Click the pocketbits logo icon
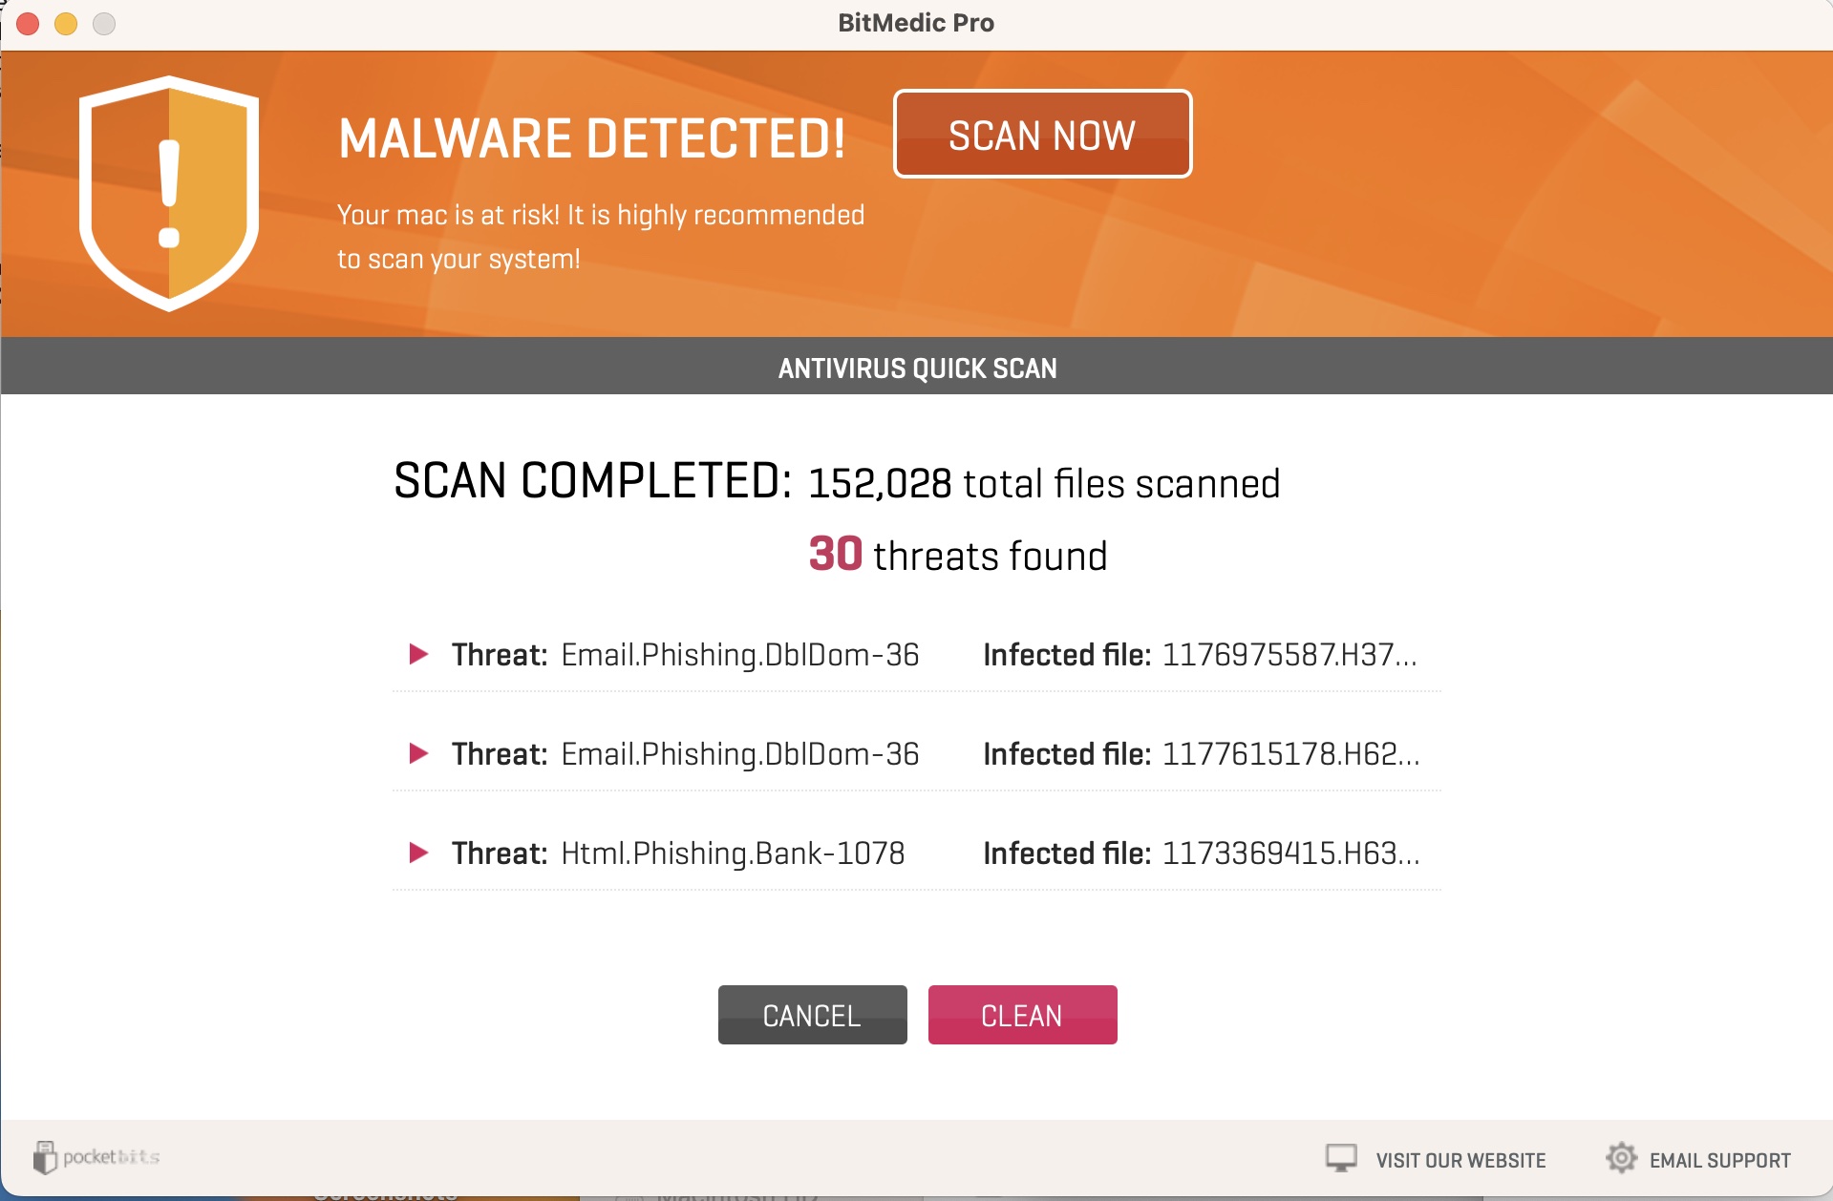The width and height of the screenshot is (1833, 1201). (45, 1157)
